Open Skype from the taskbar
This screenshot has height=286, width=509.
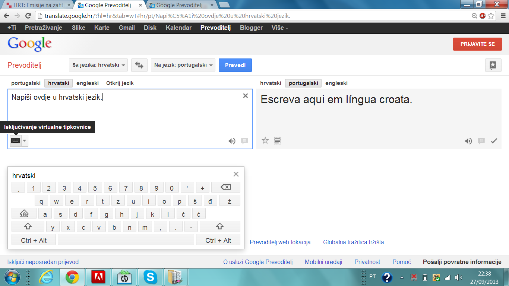pyautogui.click(x=150, y=277)
